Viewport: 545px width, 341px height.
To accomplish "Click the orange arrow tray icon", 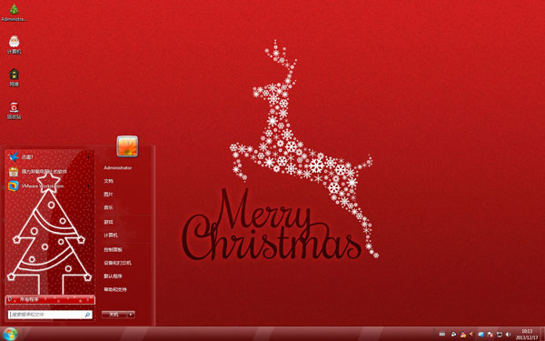I will [471, 334].
